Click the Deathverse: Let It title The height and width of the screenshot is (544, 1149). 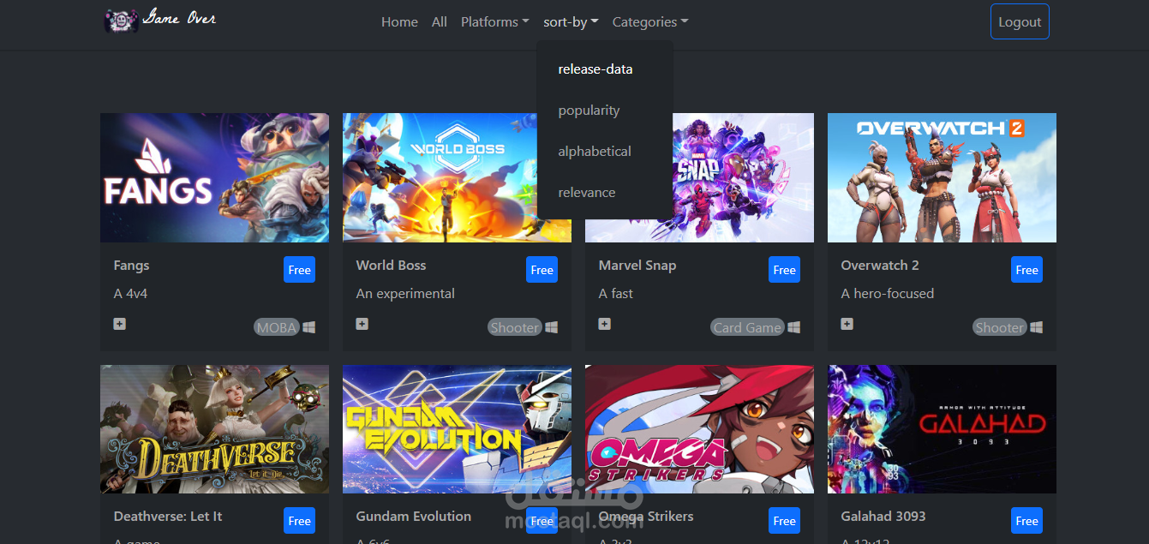pos(168,517)
